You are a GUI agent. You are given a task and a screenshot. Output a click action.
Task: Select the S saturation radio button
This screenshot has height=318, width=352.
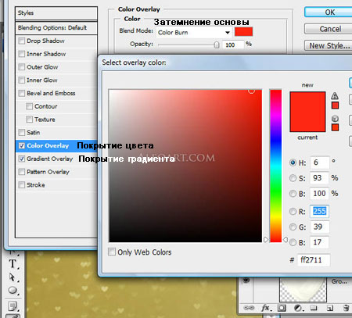[x=293, y=178]
